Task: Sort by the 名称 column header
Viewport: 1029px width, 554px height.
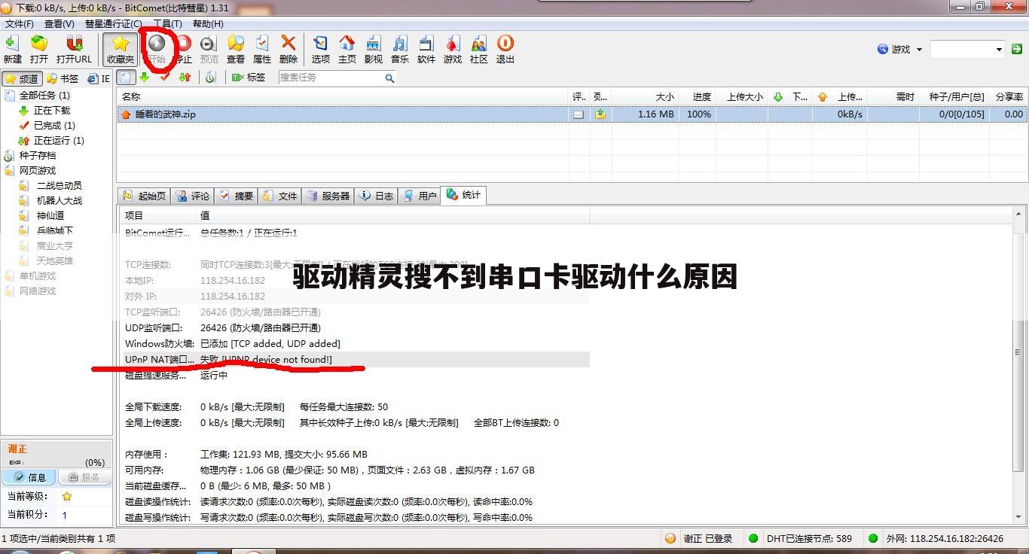Action: coord(343,97)
